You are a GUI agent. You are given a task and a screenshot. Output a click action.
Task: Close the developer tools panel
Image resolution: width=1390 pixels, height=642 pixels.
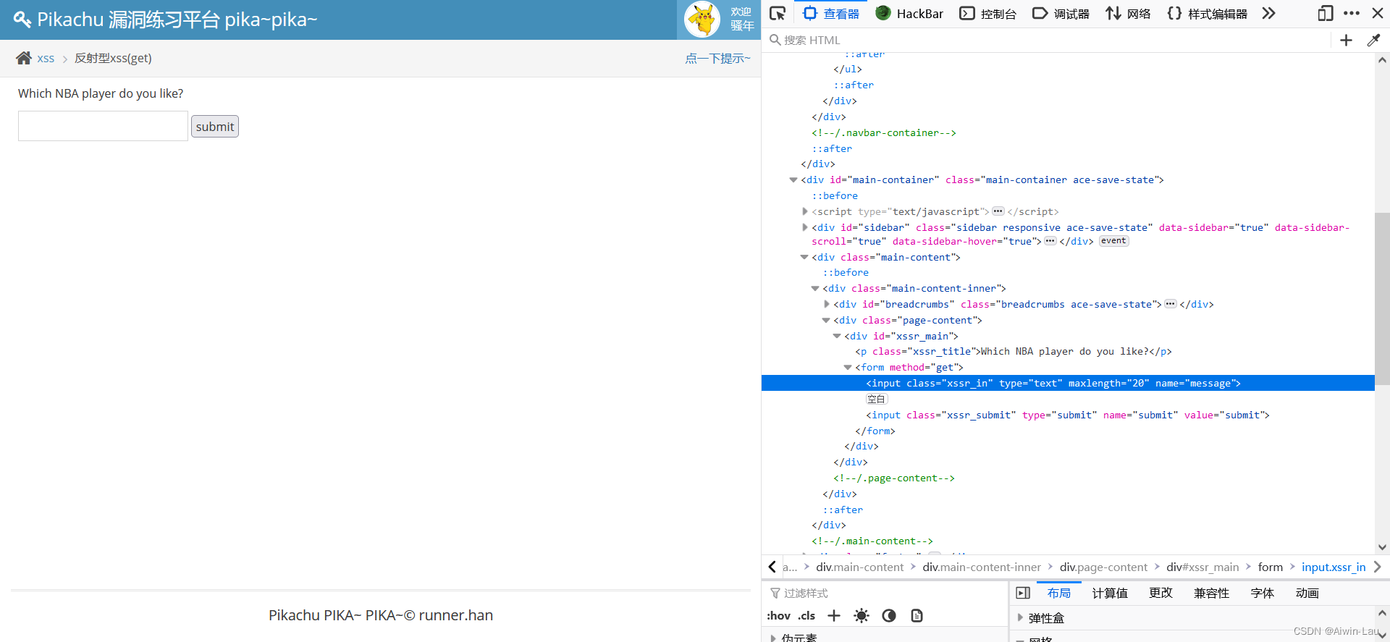[1378, 14]
